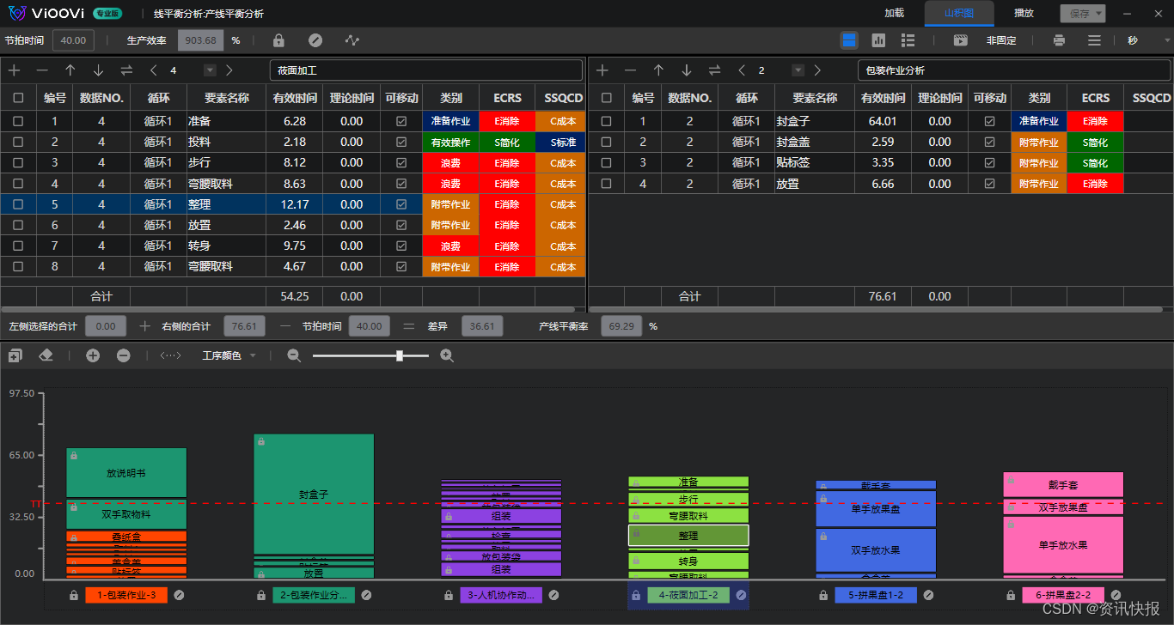1174x625 pixels.
Task: Switch to the 加载 tab
Action: (895, 13)
